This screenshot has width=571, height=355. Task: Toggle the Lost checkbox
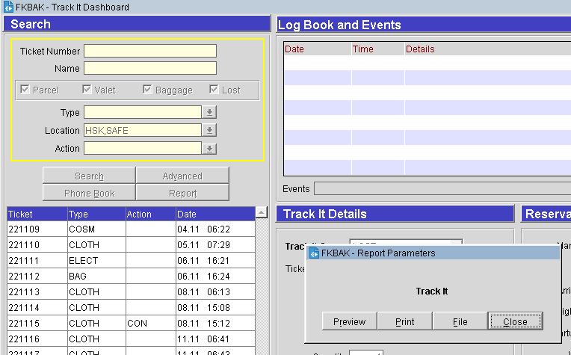click(x=214, y=90)
